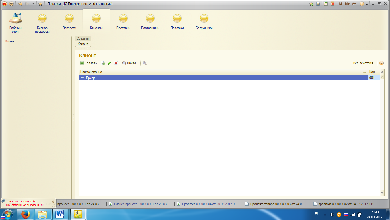Expand the Все действия dropdown

(x=364, y=63)
